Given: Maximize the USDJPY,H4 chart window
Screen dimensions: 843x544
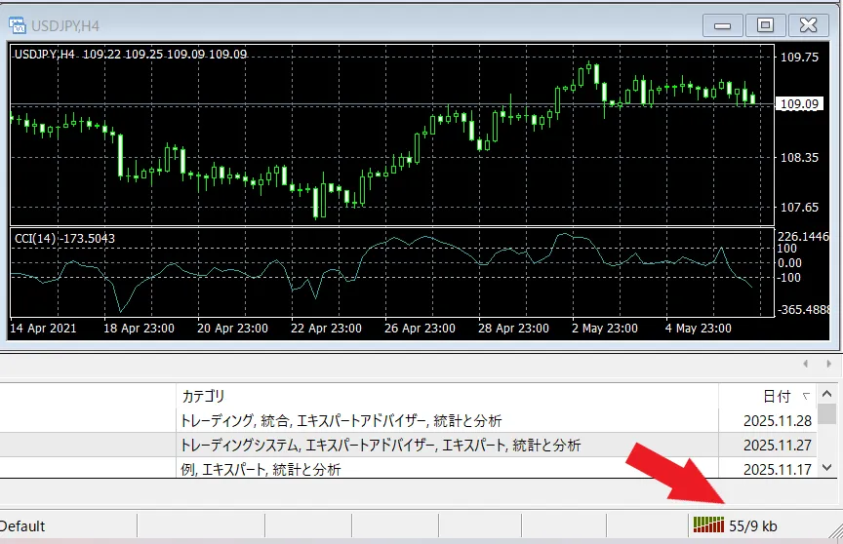Looking at the screenshot, I should pos(766,25).
